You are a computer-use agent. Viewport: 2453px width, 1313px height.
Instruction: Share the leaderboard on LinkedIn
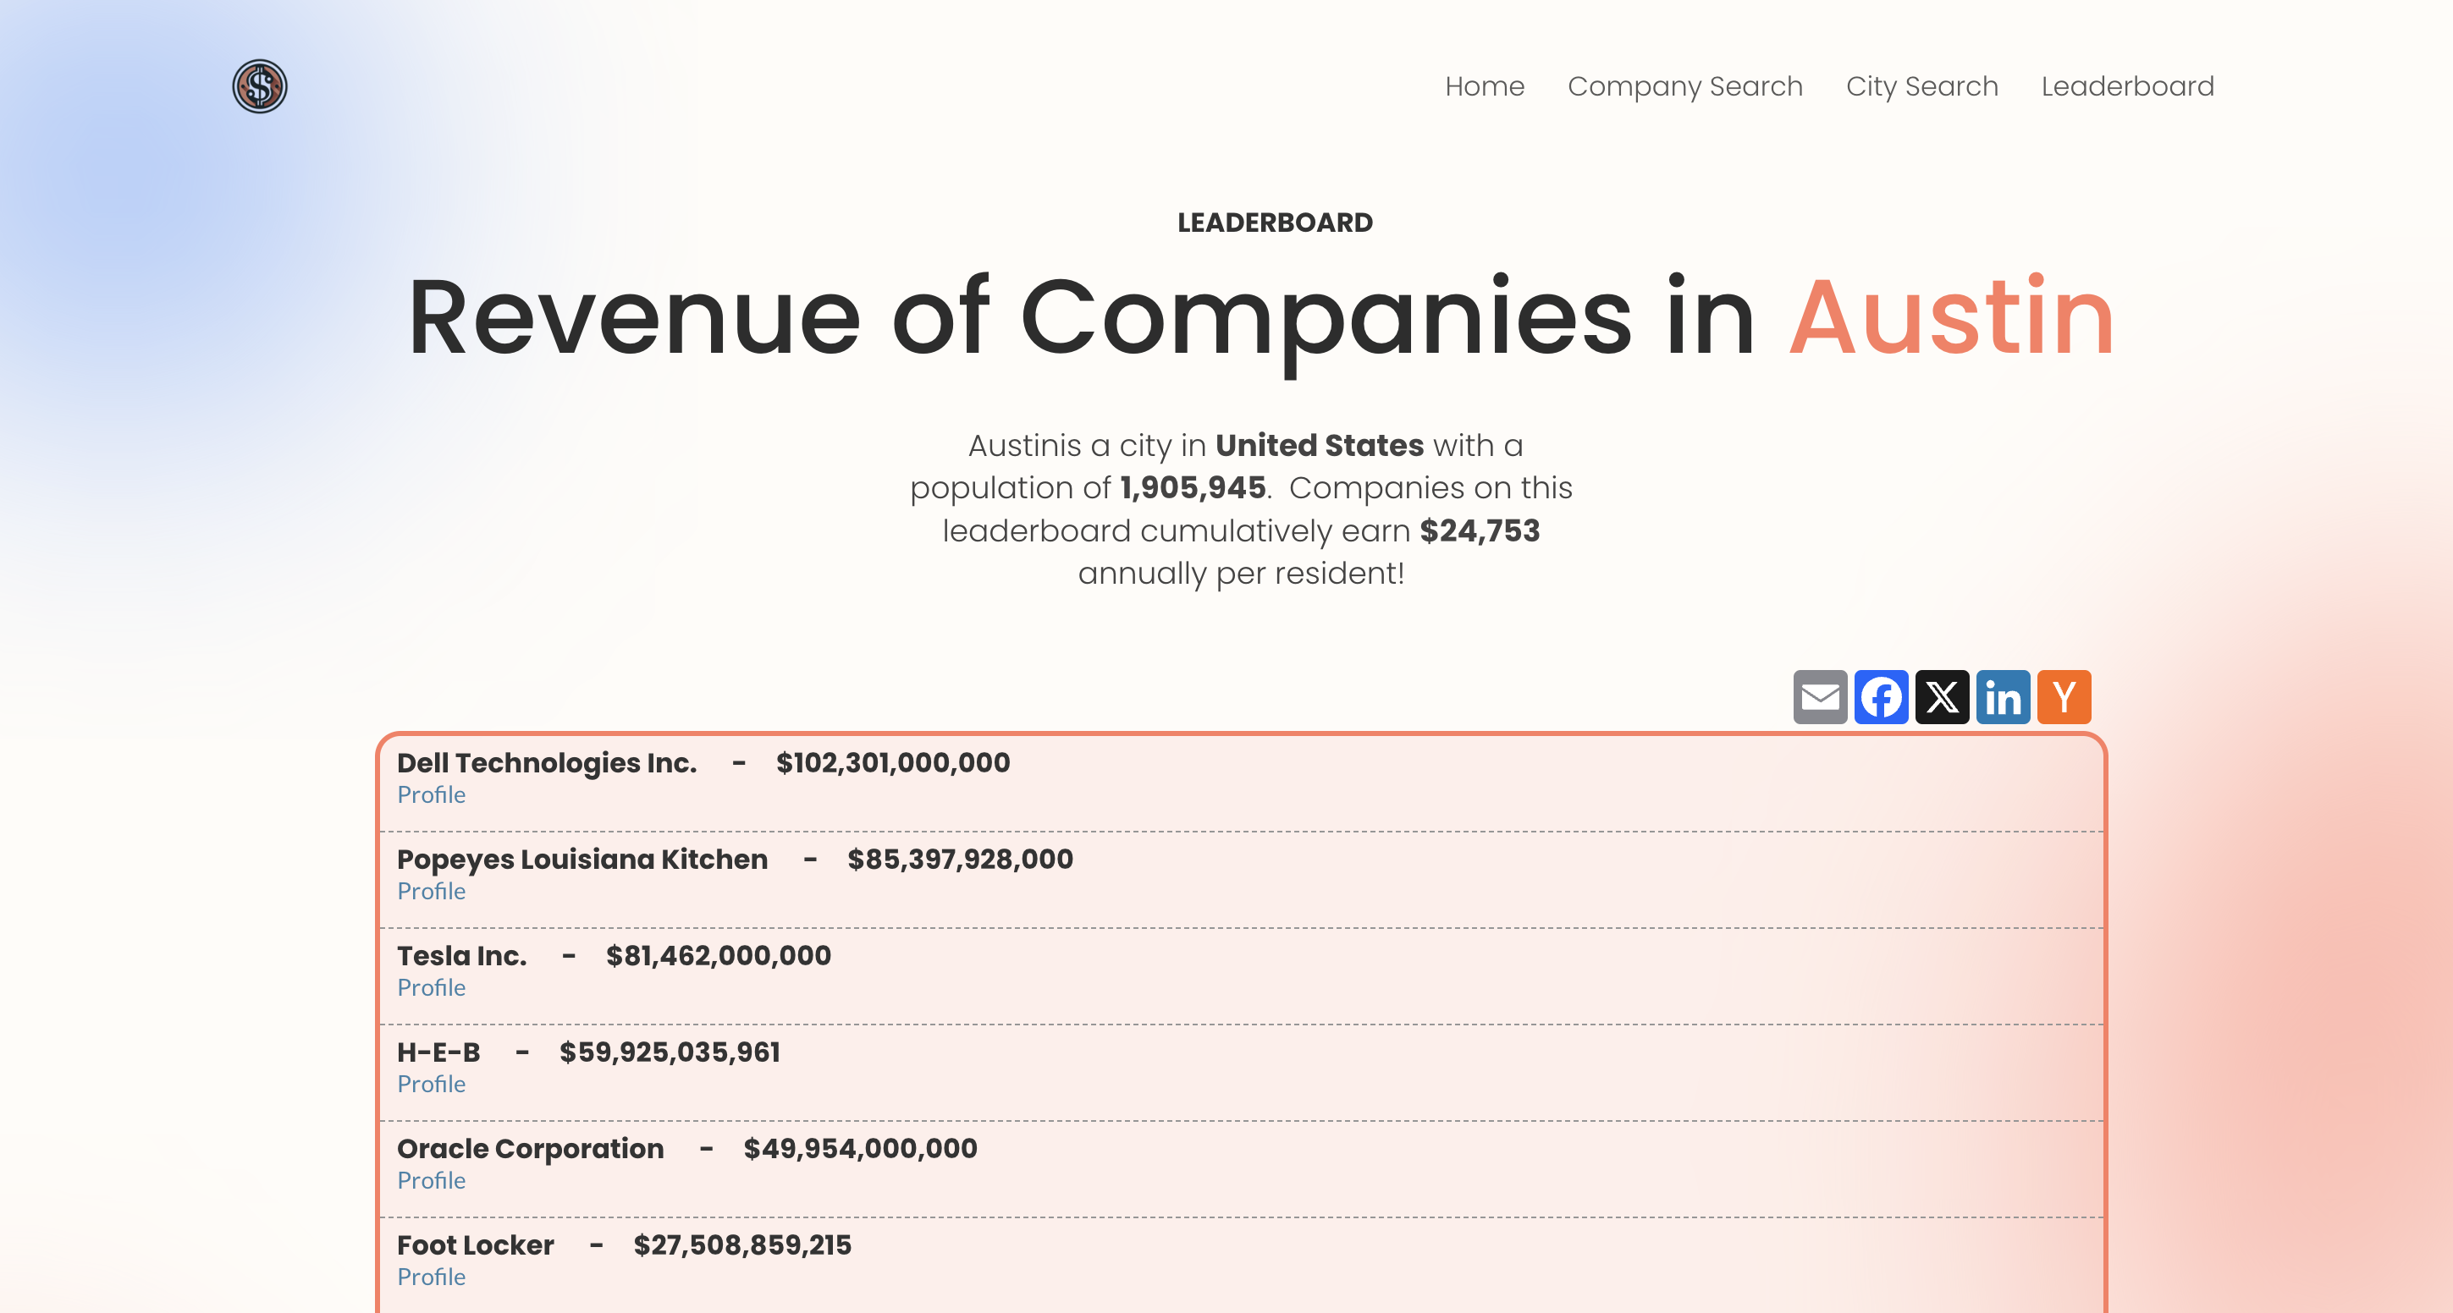(x=2003, y=697)
